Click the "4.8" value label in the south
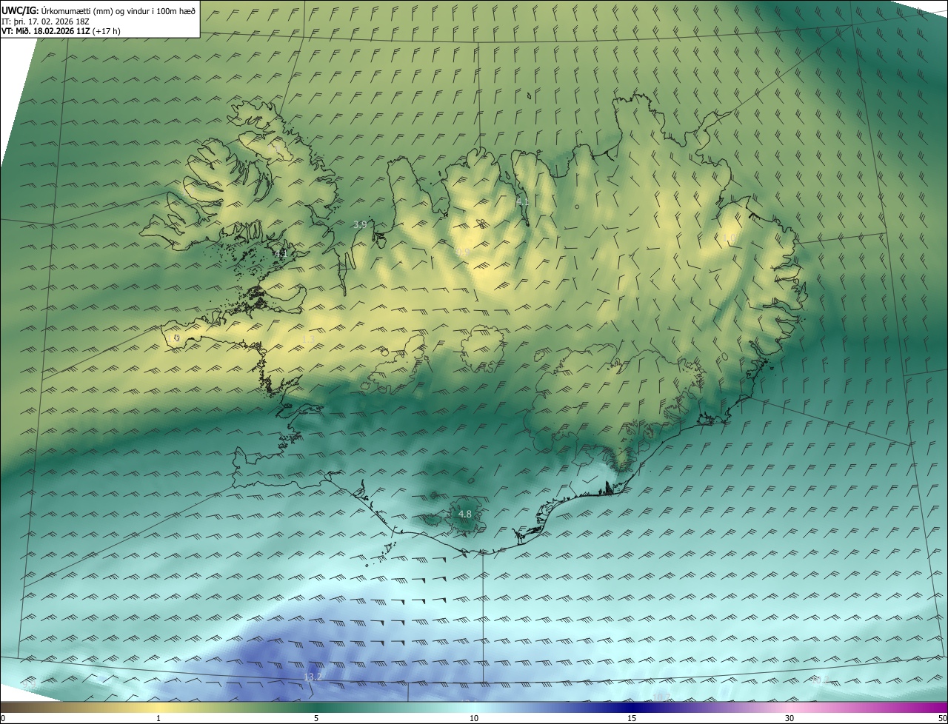948x724 pixels. click(x=464, y=514)
